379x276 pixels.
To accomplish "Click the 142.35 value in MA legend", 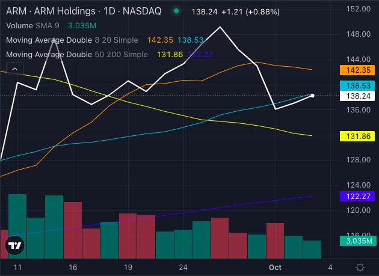I will point(160,40).
